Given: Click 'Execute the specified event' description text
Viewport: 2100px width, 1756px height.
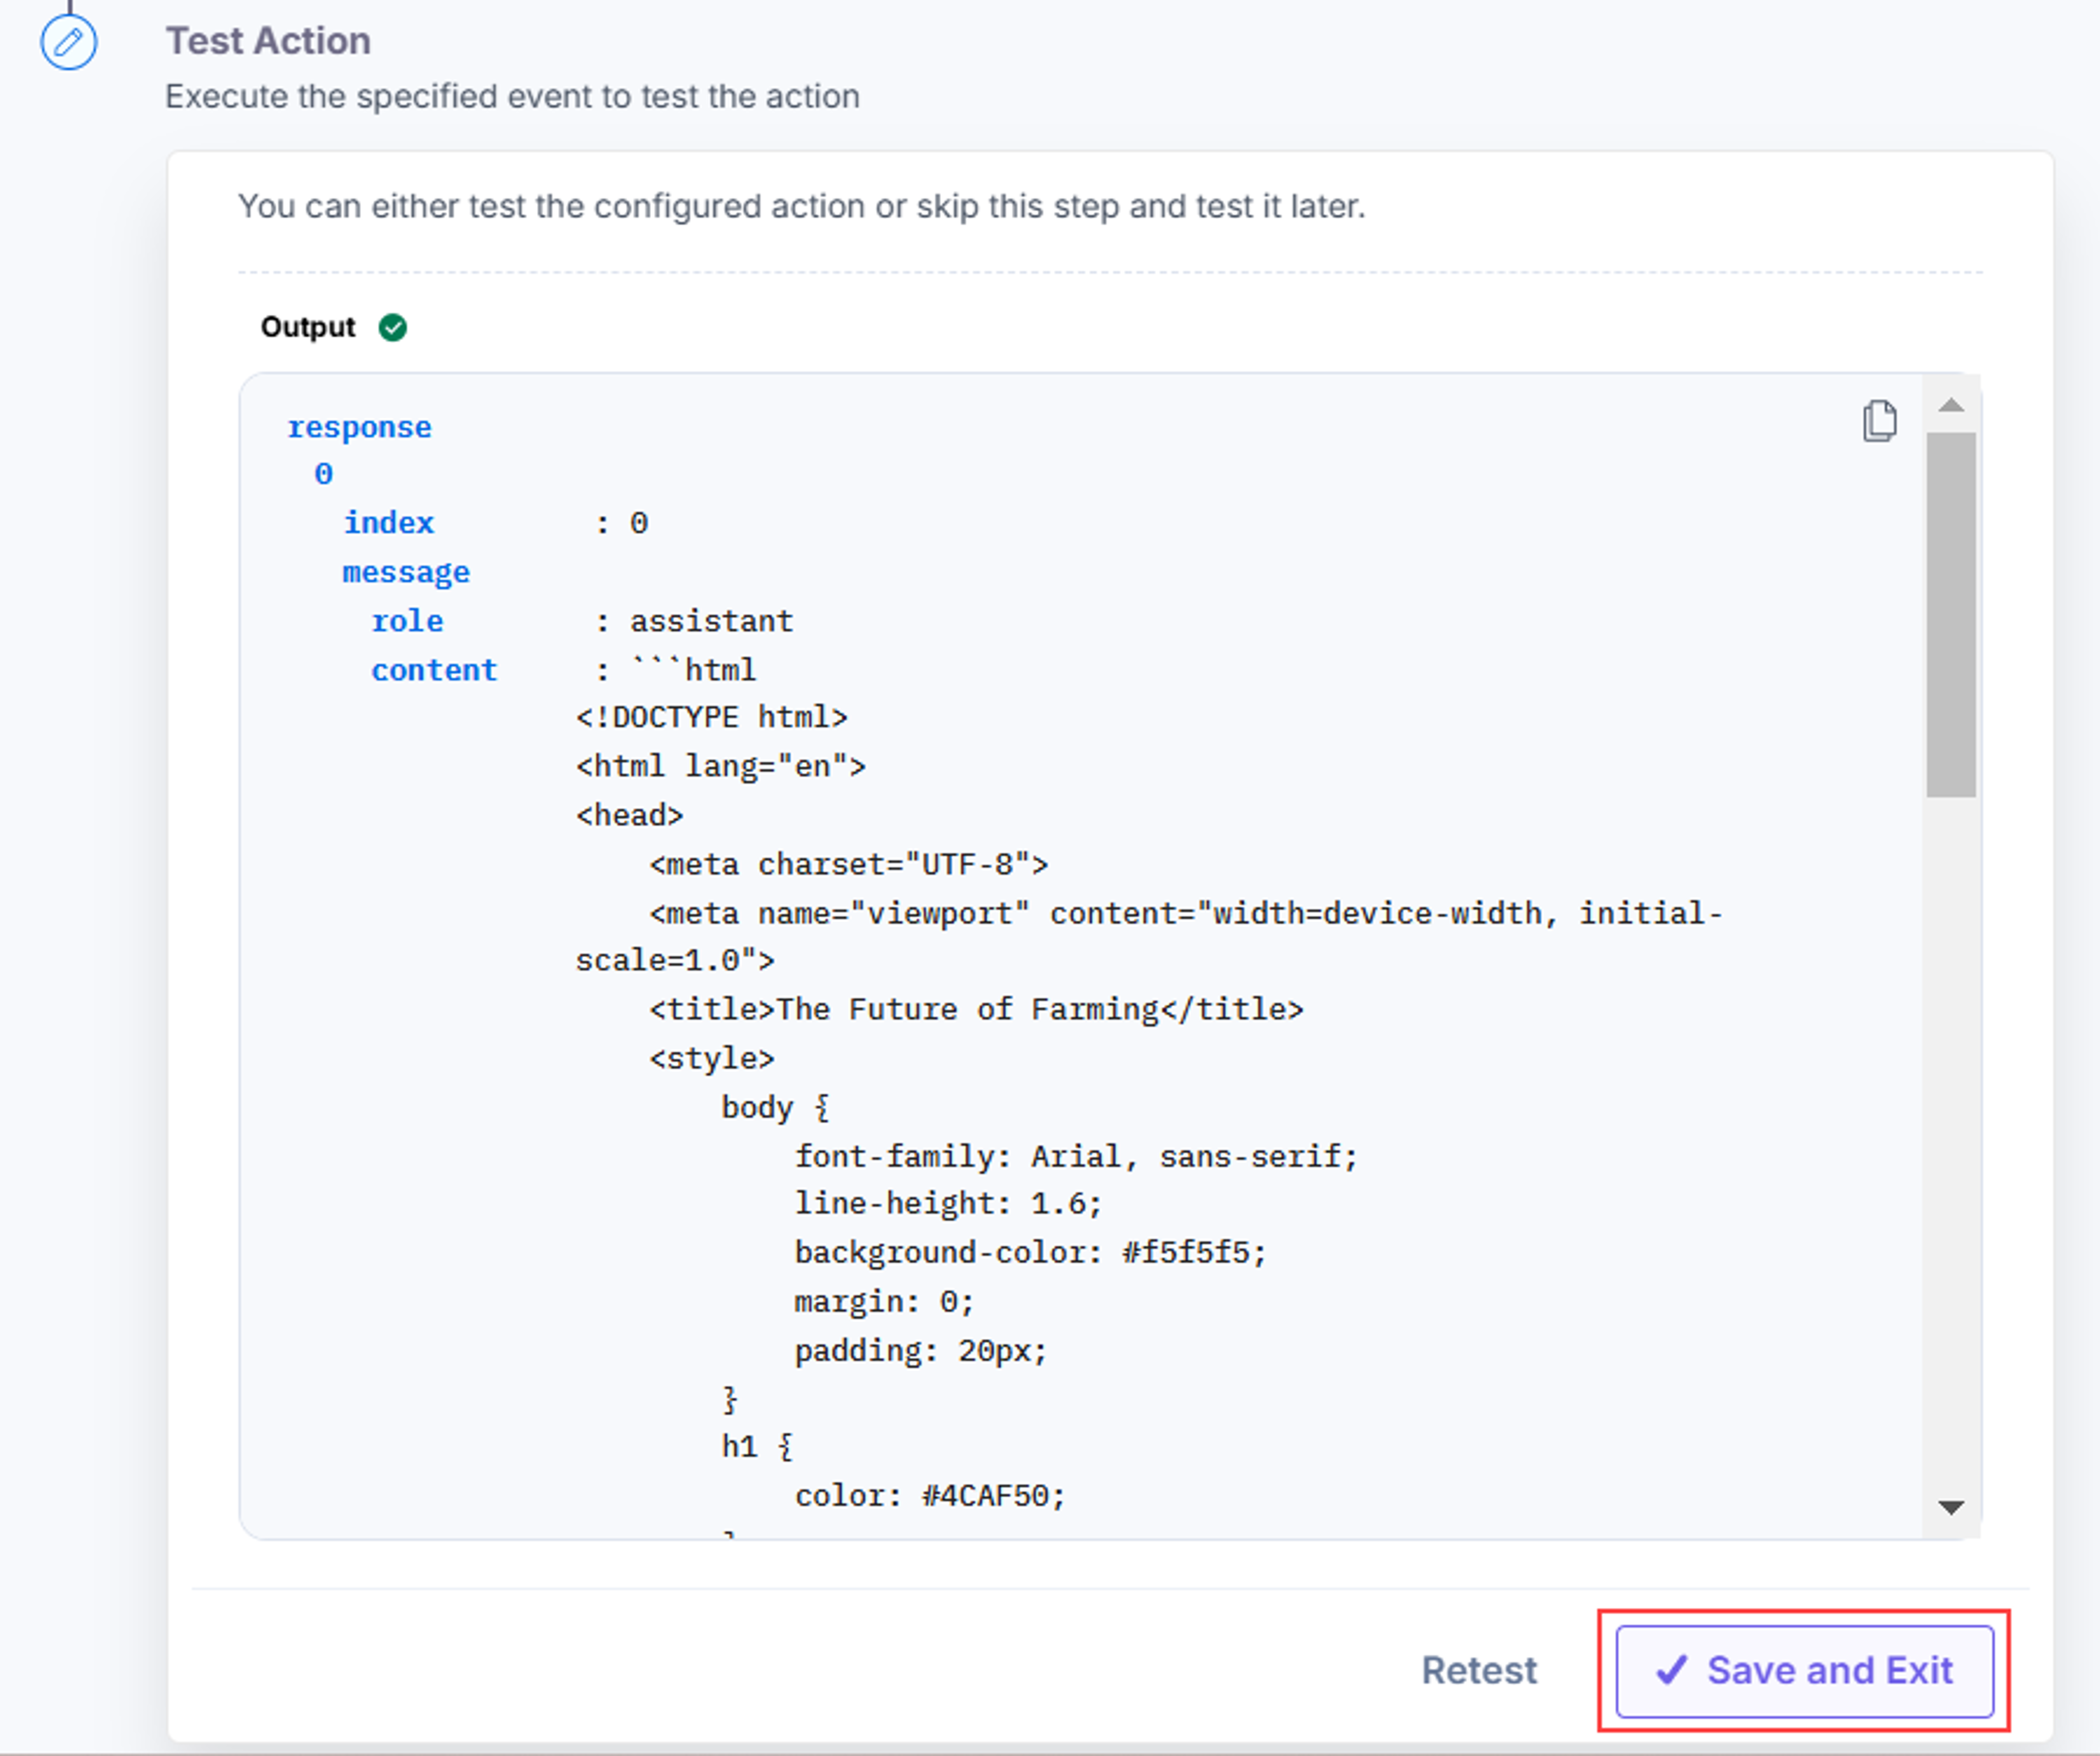Looking at the screenshot, I should pyautogui.click(x=512, y=96).
